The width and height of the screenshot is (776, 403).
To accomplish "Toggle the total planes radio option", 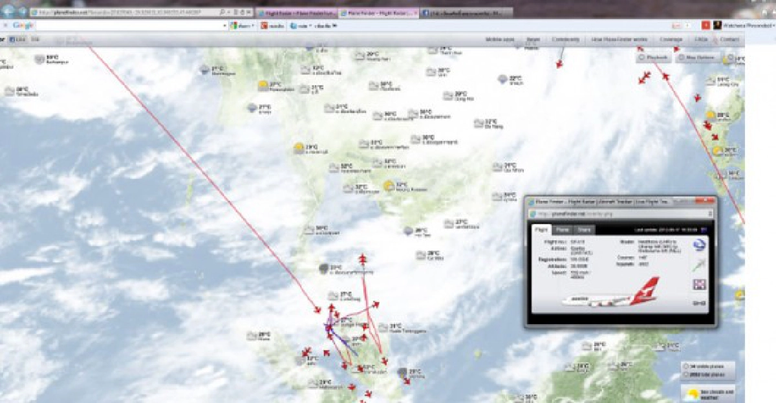I will point(686,375).
